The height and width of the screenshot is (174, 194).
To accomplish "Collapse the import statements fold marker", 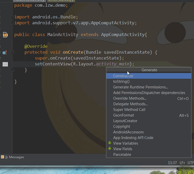I will [x=12, y=17].
